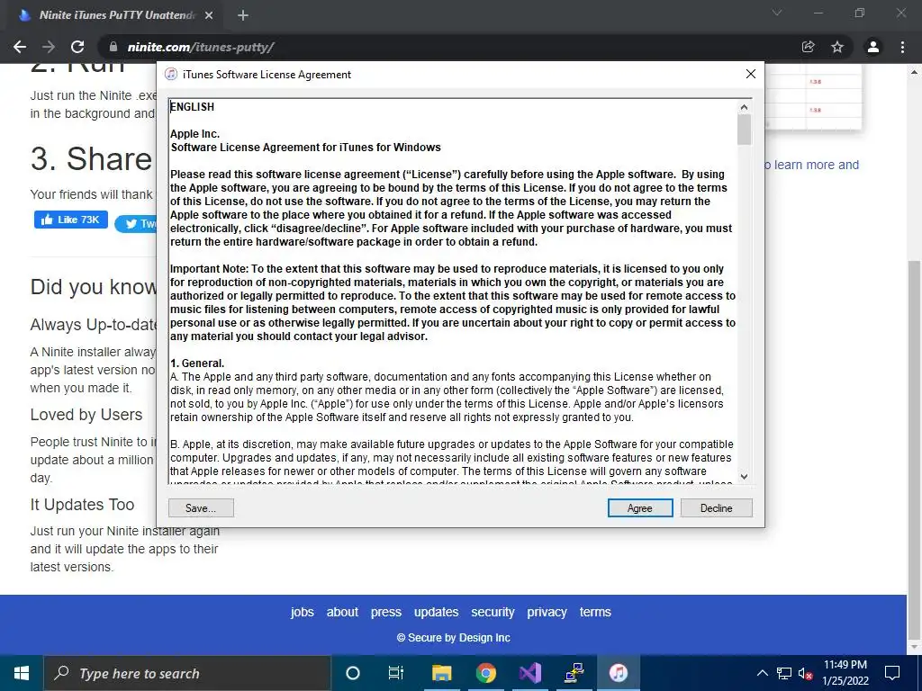This screenshot has height=691, width=922.
Task: Click the address bar URL ninite.com/itunes-putty/
Action: (201, 47)
